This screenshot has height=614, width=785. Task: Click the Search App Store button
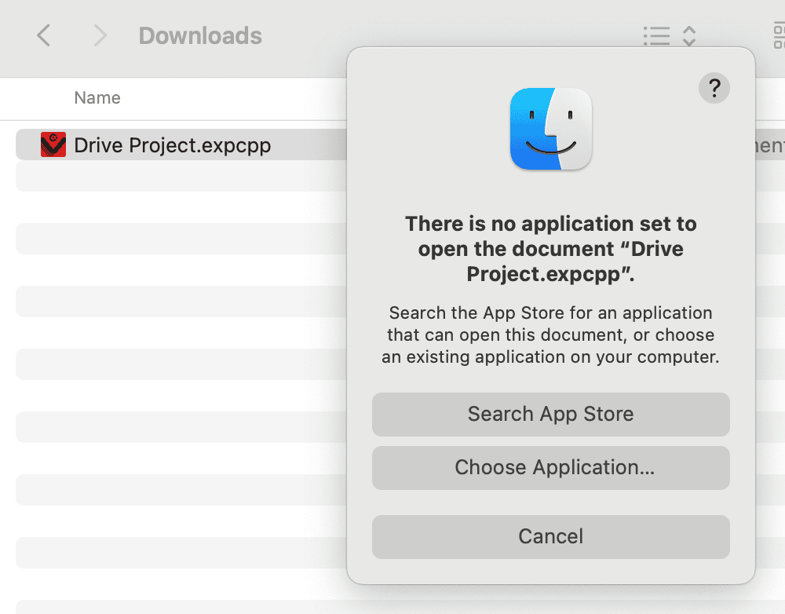point(550,414)
